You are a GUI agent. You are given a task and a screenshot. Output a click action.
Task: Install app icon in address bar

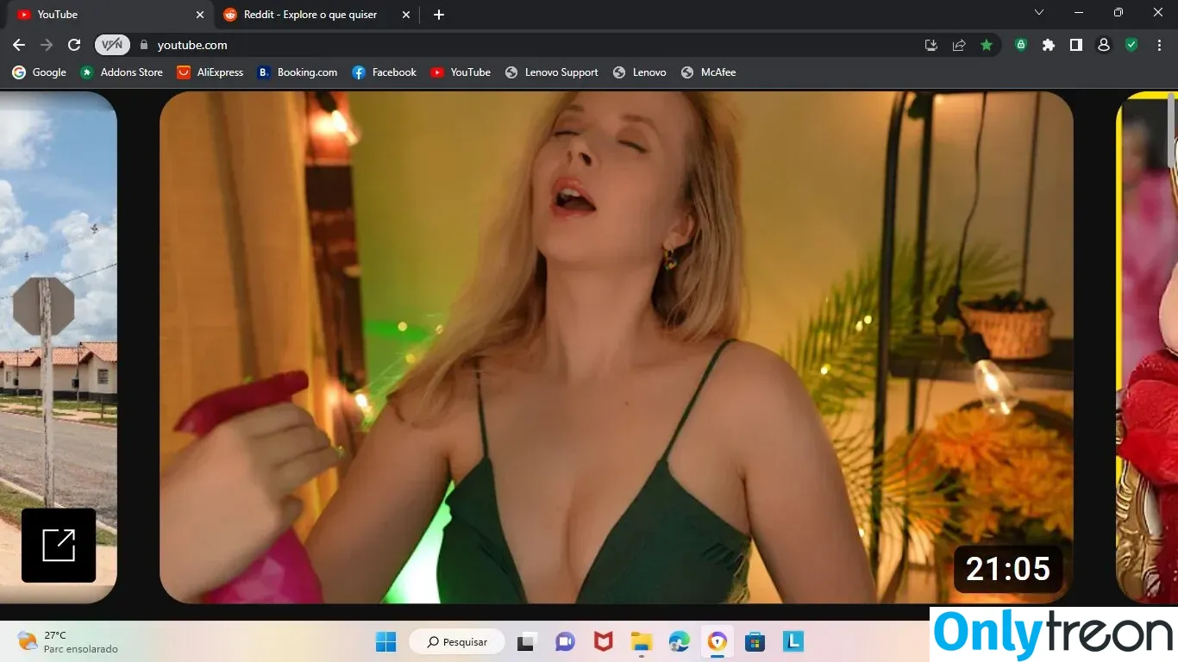(931, 45)
